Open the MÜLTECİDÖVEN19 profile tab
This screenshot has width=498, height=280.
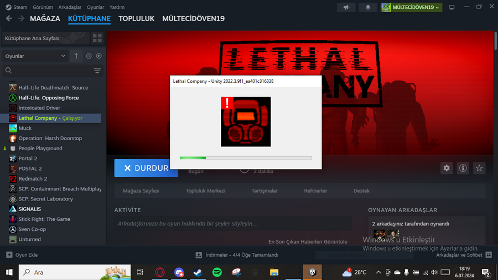194,18
